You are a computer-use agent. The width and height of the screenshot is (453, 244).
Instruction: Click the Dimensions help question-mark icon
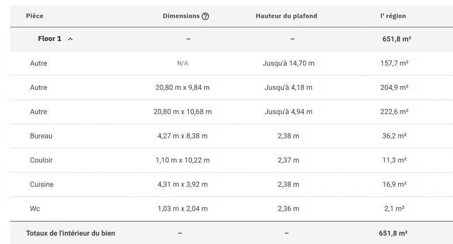[206, 16]
